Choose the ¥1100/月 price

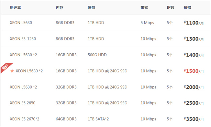click(194, 23)
